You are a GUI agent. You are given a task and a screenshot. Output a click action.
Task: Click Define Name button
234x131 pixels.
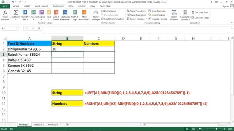(109, 11)
